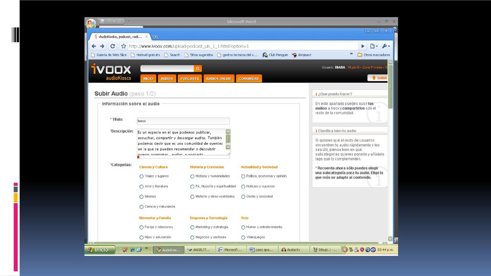491x276 pixels.
Task: Select Arte y literatura category
Action: (141, 186)
